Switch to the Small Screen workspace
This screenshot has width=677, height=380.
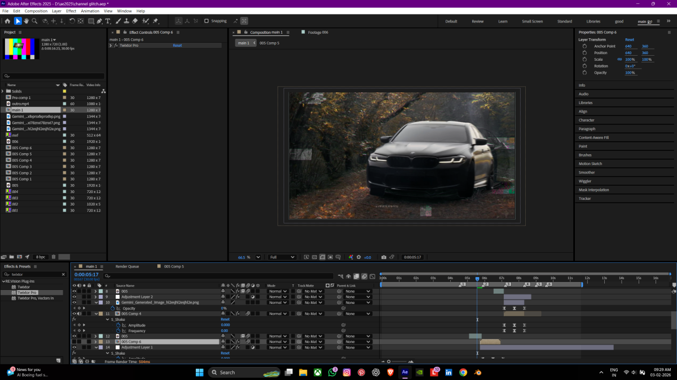pos(532,21)
